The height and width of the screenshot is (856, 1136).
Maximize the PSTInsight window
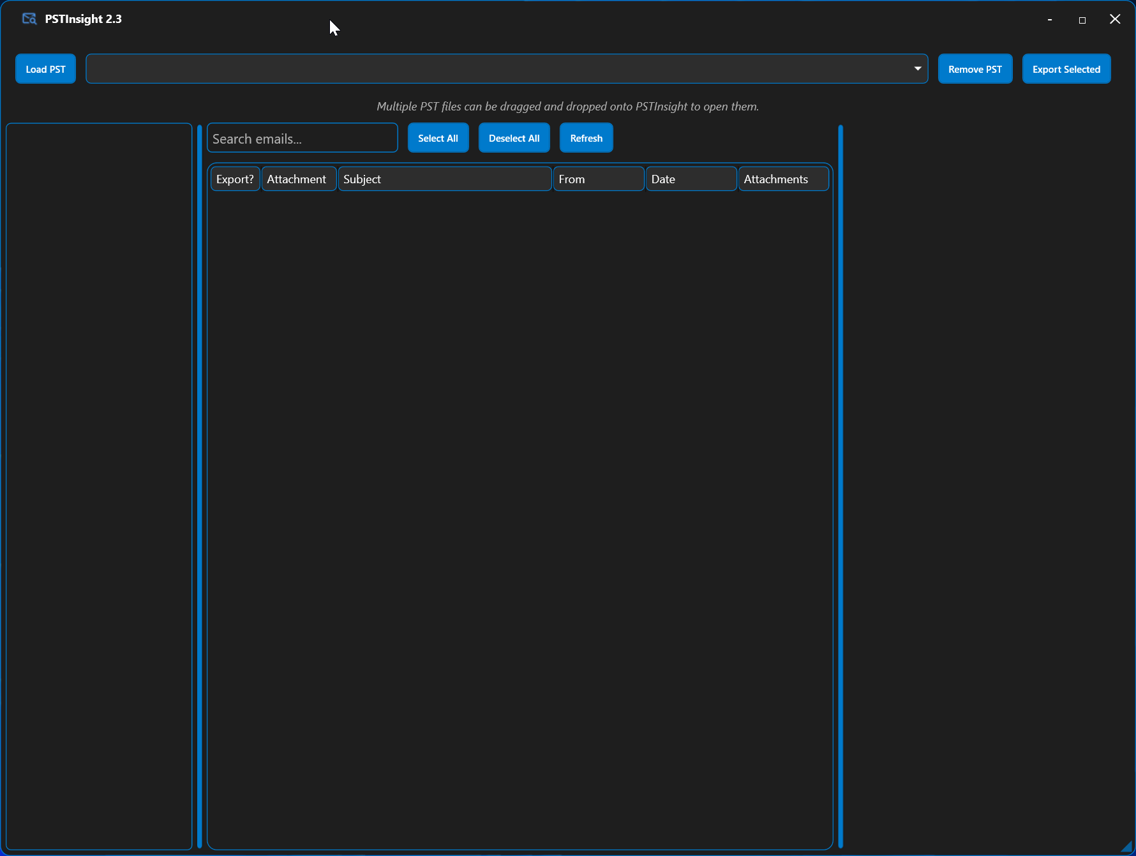1082,20
